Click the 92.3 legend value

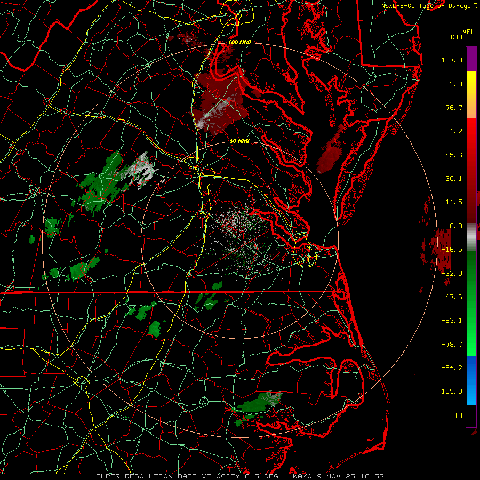(454, 84)
